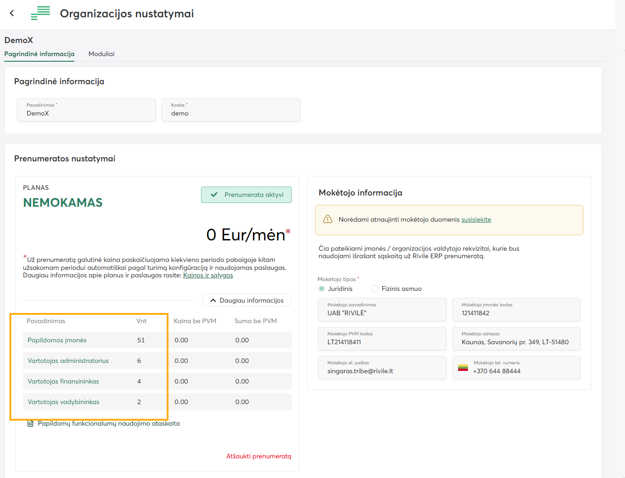
Task: Click Atšaukti prenumeratą to cancel subscription
Action: pos(259,456)
